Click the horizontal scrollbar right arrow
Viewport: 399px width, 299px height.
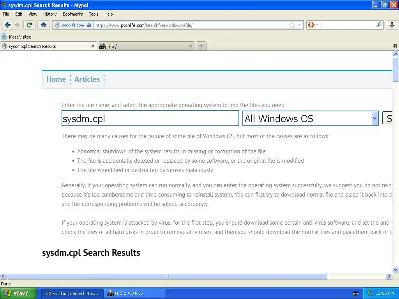[x=389, y=276]
